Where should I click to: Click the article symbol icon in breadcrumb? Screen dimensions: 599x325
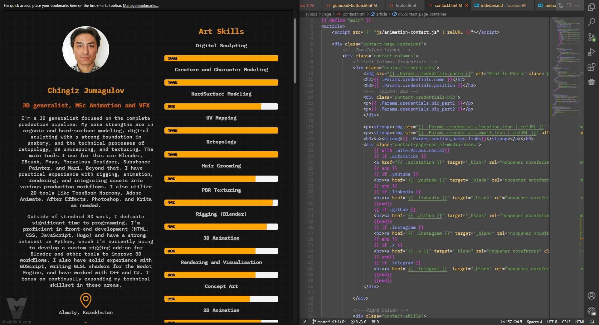[373, 14]
